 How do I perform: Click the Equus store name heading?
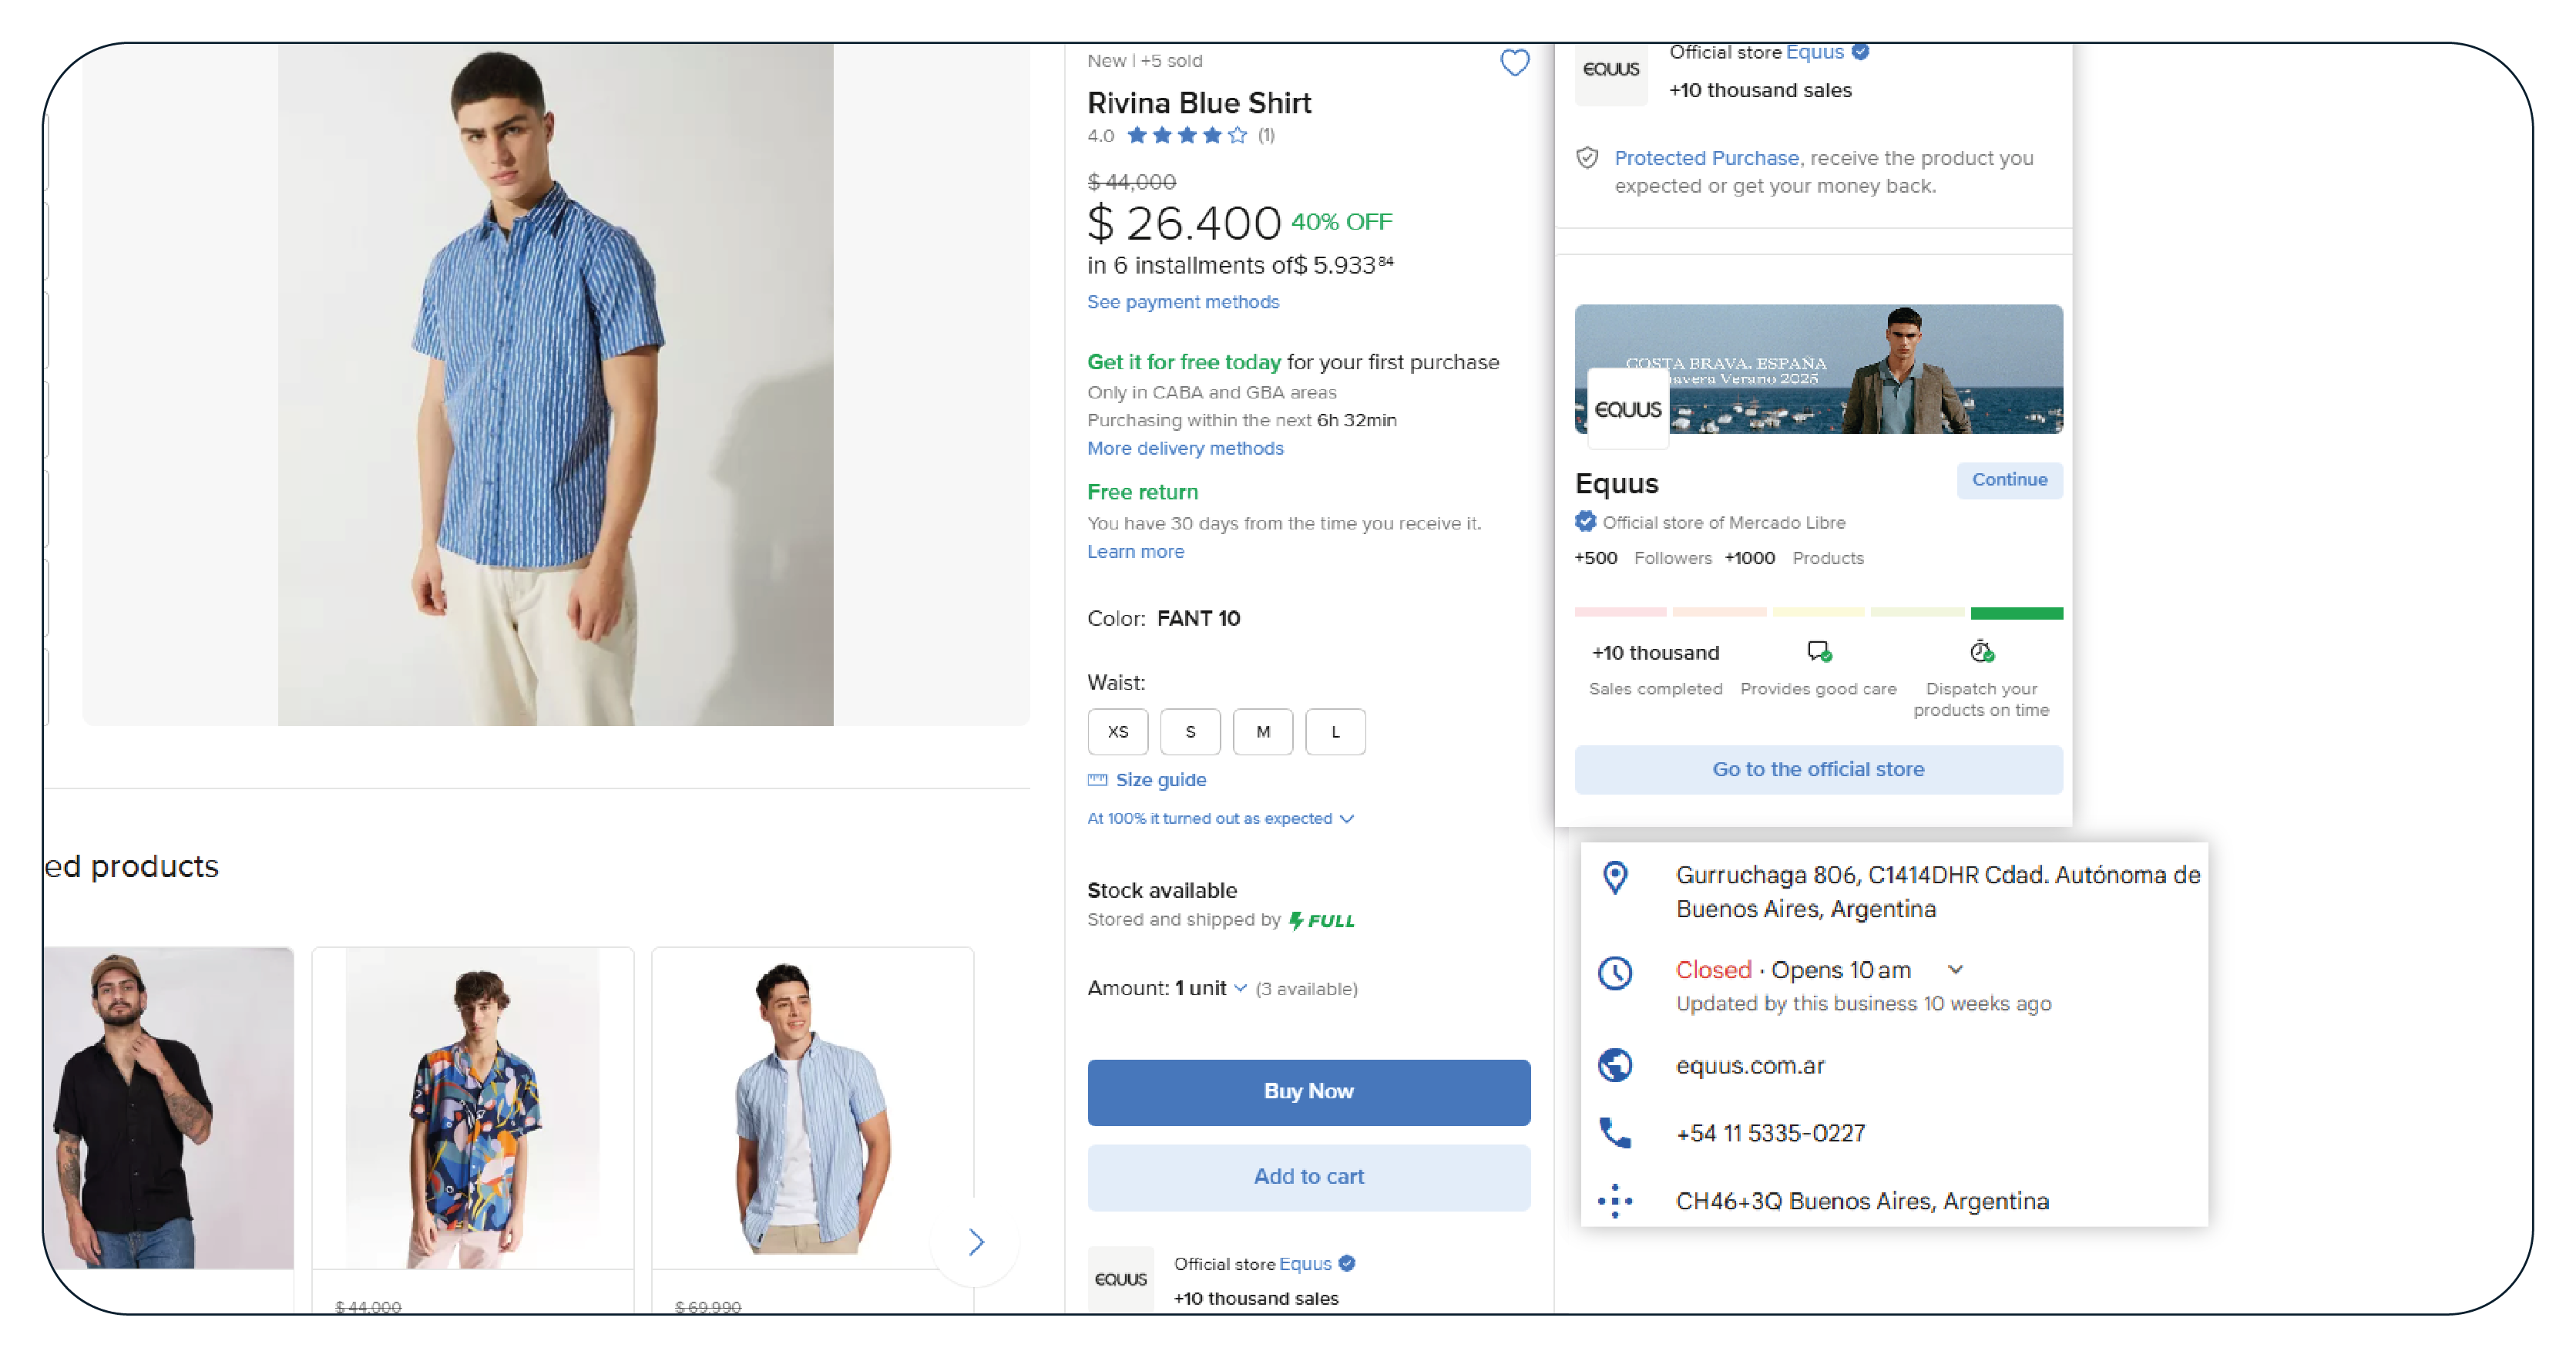1616,483
